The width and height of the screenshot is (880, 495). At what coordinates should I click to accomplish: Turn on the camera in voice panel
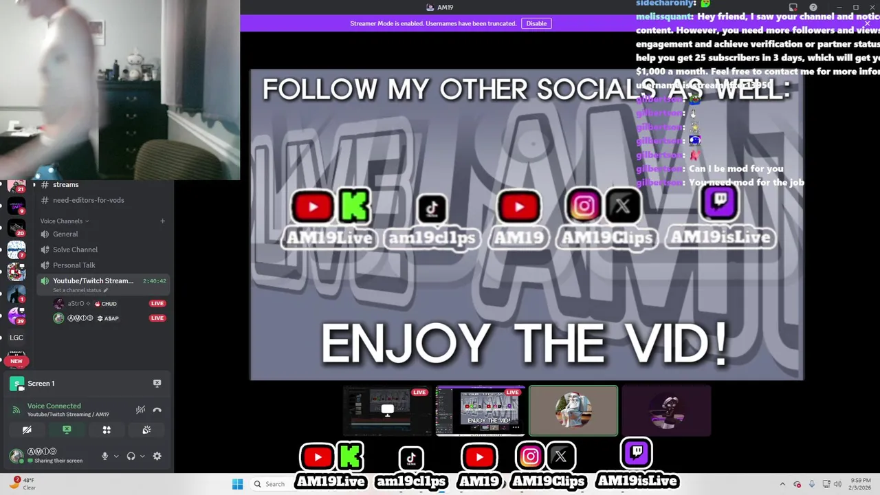27,430
